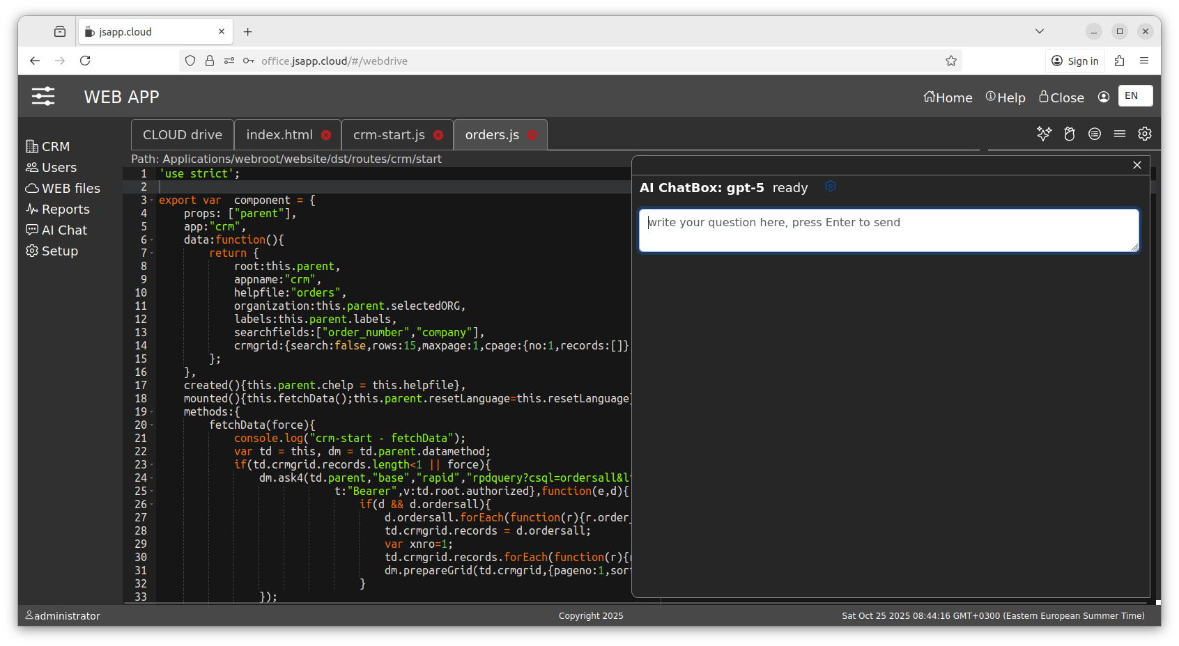Screen dimensions: 1179x646
Task: Toggle the sidebar with the sliders icon
Action: coord(43,96)
